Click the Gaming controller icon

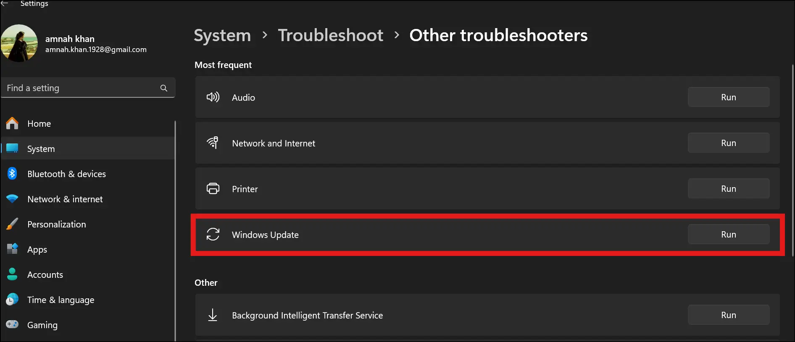point(12,325)
